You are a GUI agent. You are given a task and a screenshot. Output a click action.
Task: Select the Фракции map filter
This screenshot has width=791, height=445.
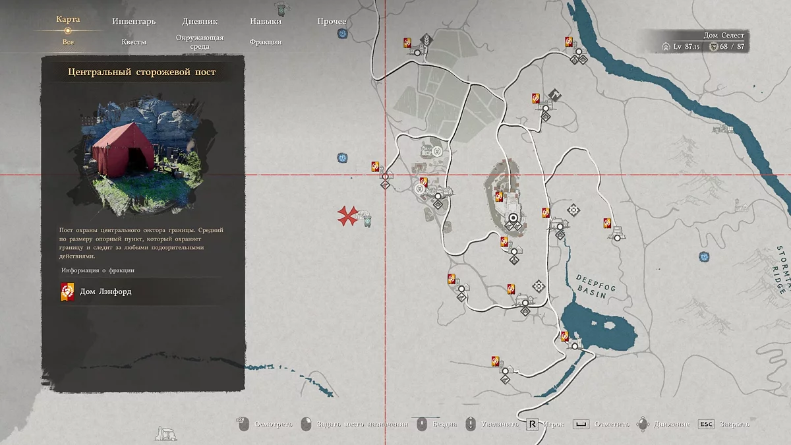point(265,42)
